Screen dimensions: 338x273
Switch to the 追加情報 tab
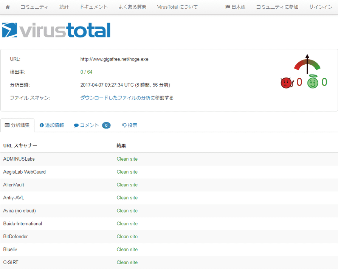pyautogui.click(x=52, y=125)
